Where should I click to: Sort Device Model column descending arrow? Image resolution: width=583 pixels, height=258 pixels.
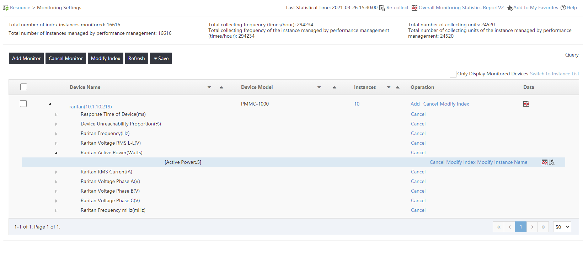pos(319,87)
